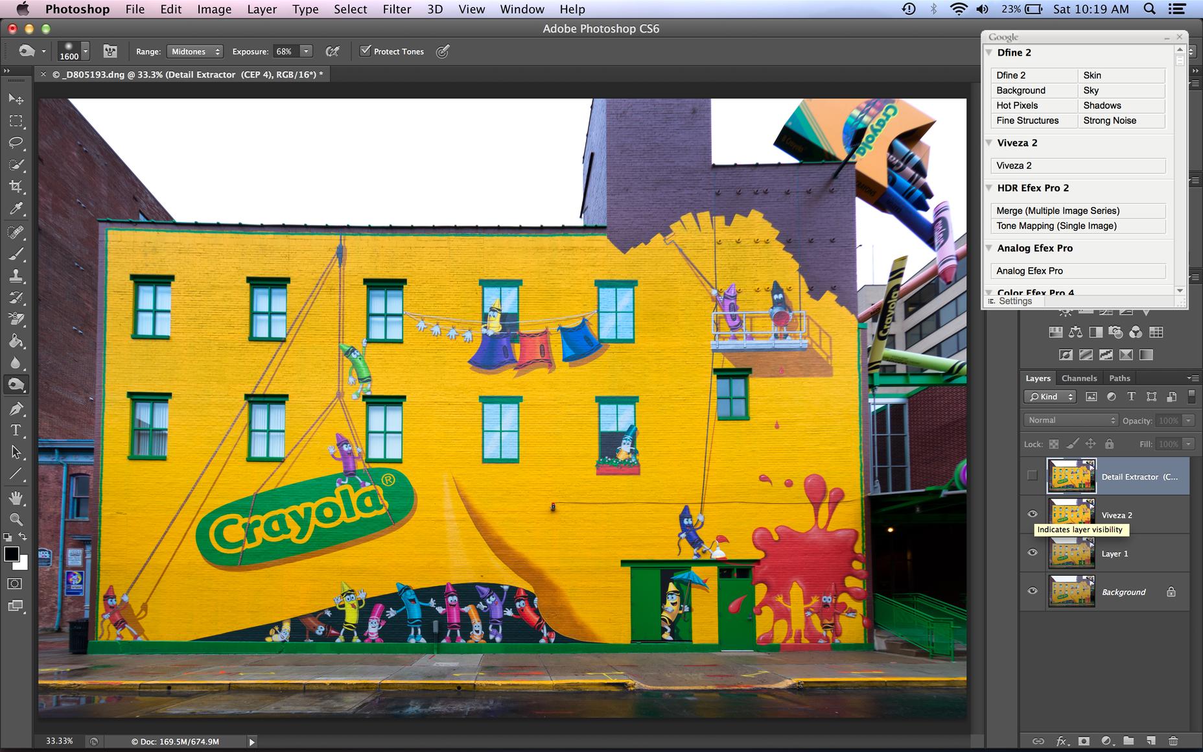The width and height of the screenshot is (1203, 752).
Task: Switch to the Channels tab
Action: click(1079, 378)
